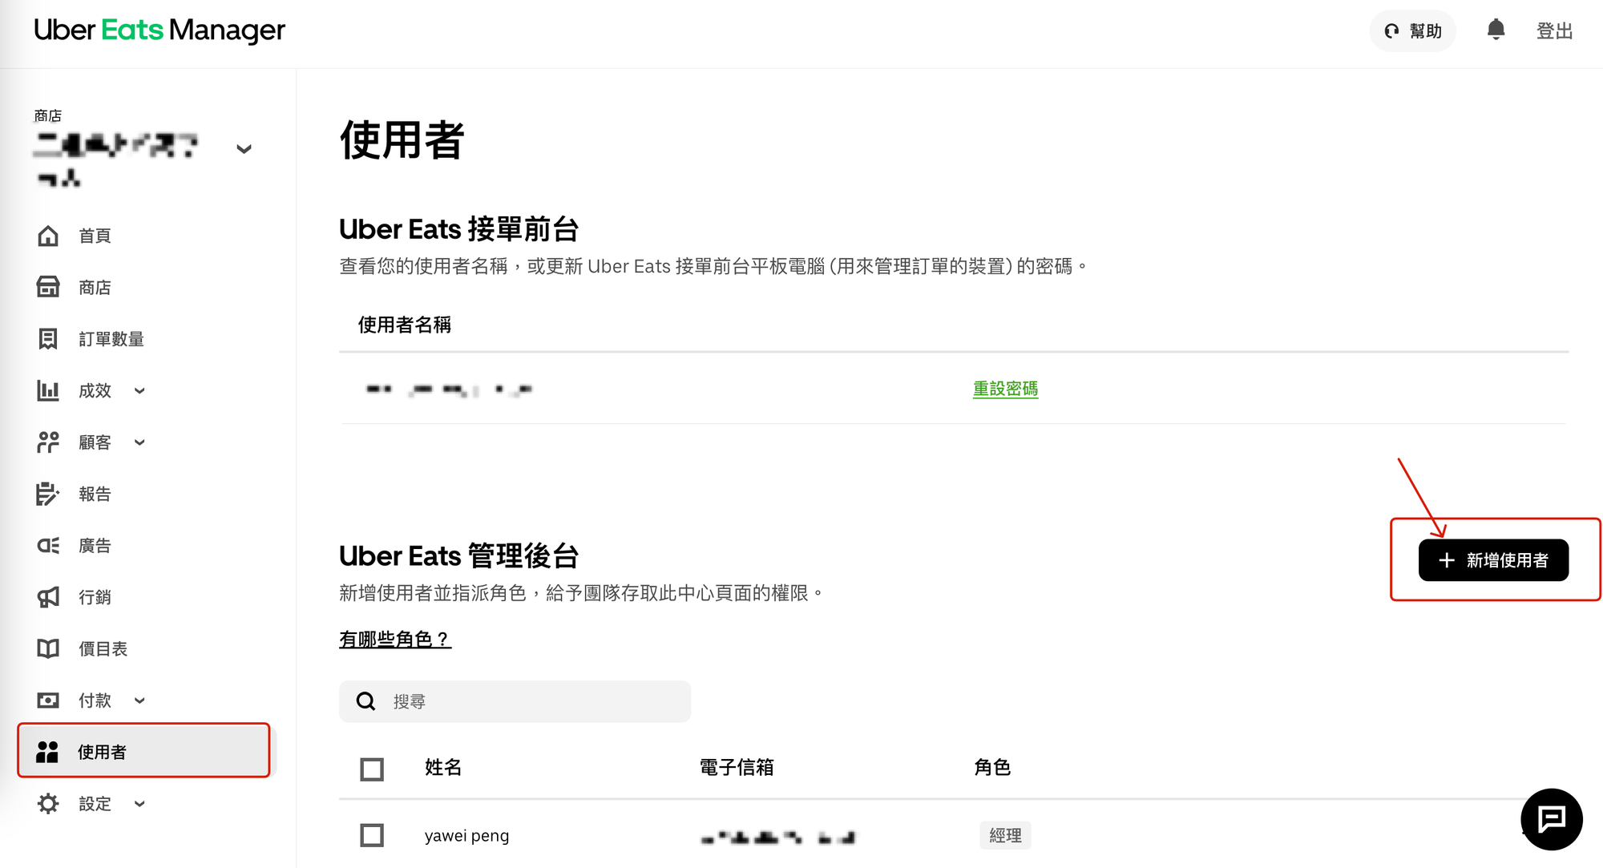Open 訂單數量 via its bookmark icon
The image size is (1603, 868).
48,338
